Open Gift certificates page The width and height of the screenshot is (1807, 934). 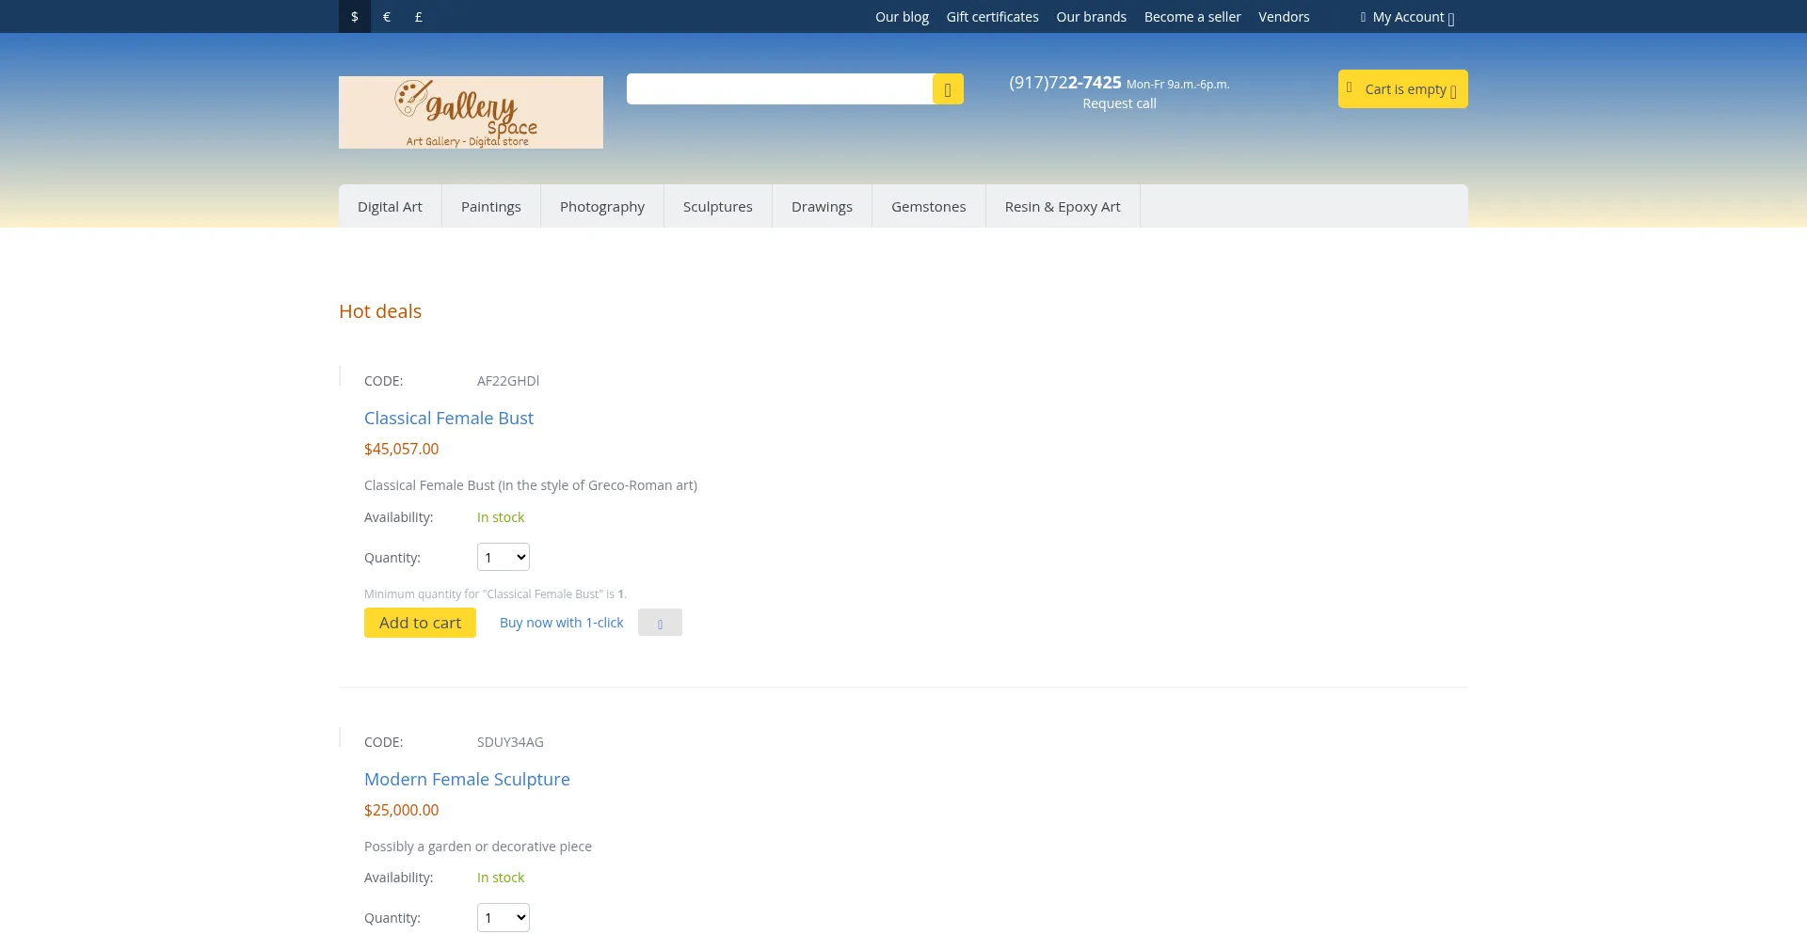pyautogui.click(x=992, y=17)
